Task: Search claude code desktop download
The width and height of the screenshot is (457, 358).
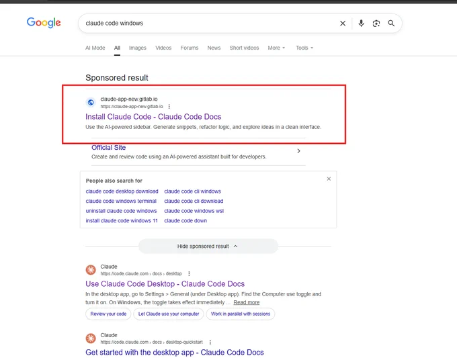Action: tap(122, 191)
